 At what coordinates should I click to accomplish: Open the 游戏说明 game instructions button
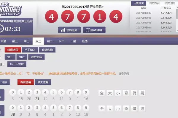point(94,30)
